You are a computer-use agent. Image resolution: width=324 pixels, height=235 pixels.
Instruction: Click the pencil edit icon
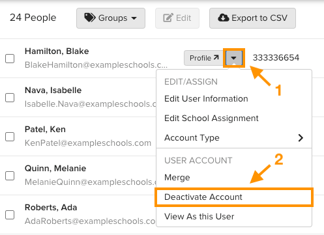point(168,18)
